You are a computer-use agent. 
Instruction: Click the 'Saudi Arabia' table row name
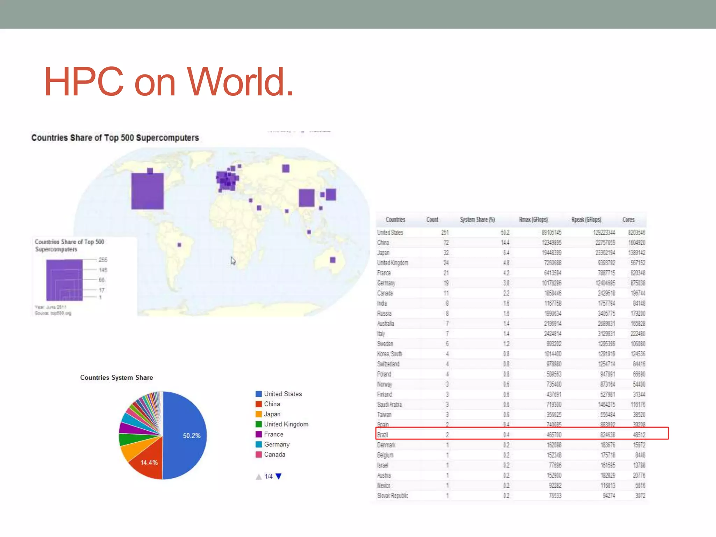[389, 405]
